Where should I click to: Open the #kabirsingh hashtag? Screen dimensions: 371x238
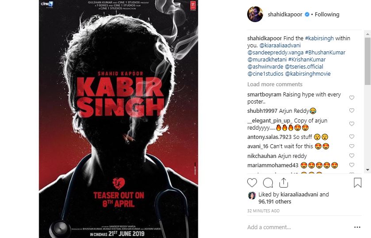pyautogui.click(x=319, y=38)
